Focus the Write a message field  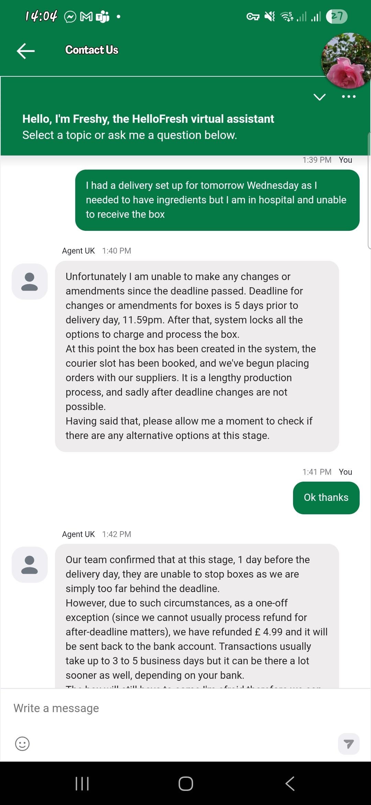click(x=172, y=708)
